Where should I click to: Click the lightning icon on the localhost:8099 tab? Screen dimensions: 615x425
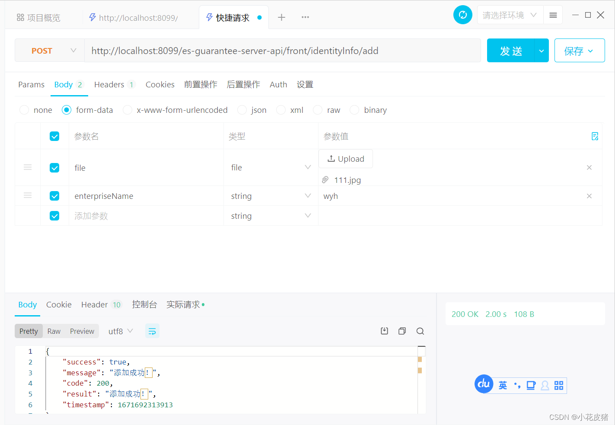pyautogui.click(x=92, y=17)
